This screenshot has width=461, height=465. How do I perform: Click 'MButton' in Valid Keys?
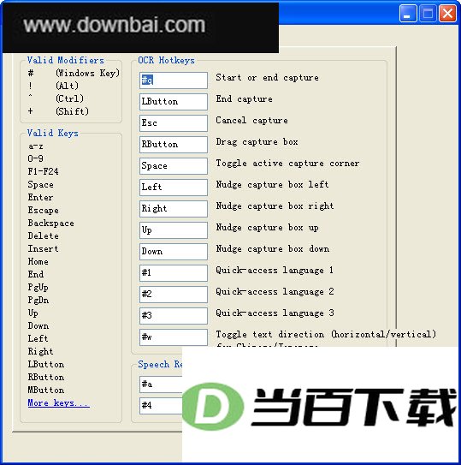[x=46, y=390]
